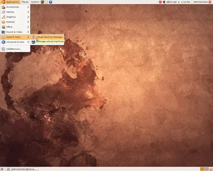Screen dimensions: 213x171
Task: Click the red power icon beside Administrator
Action: tap(210, 2)
